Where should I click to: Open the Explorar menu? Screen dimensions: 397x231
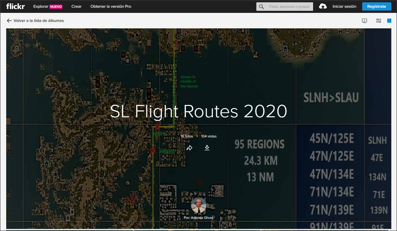pyautogui.click(x=41, y=6)
